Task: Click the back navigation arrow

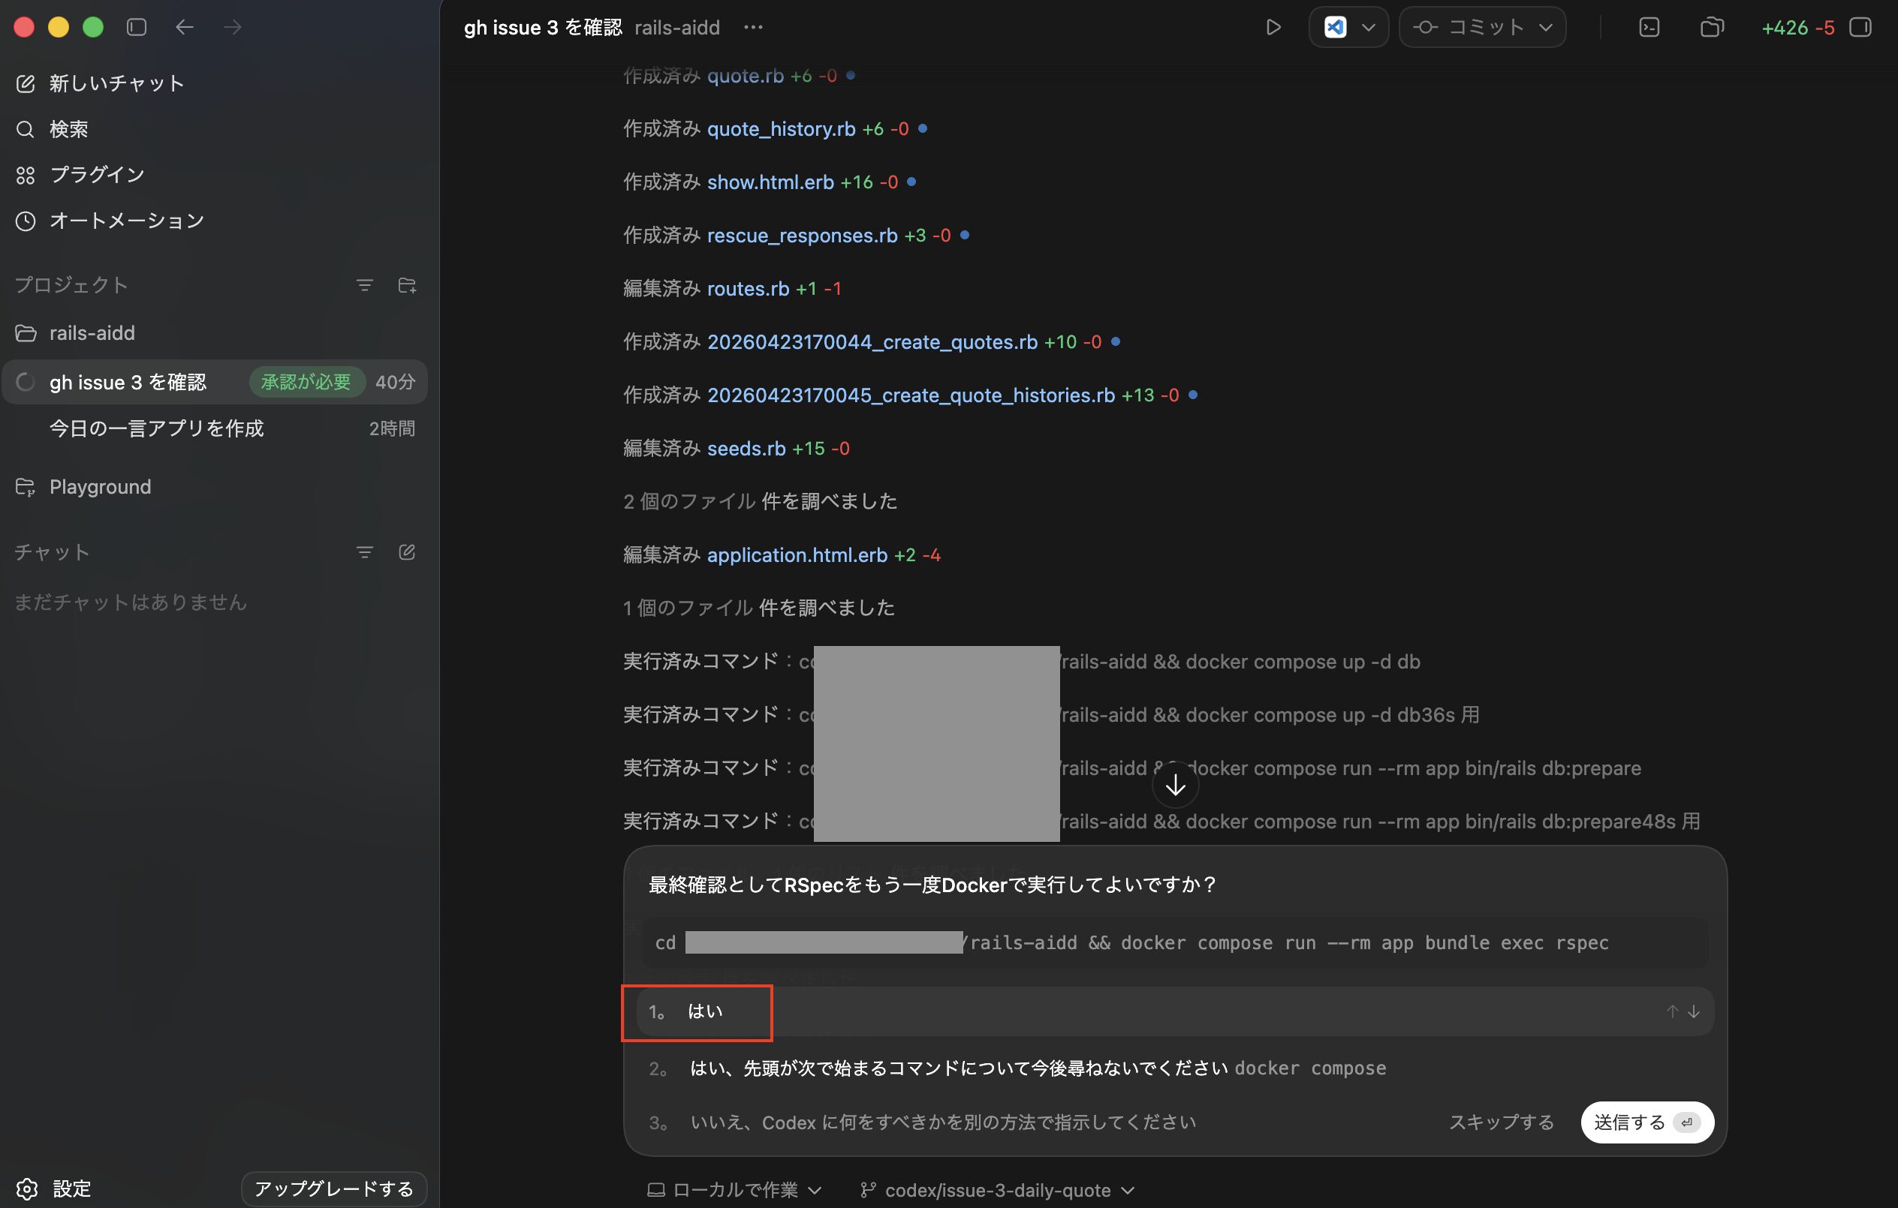Action: point(185,28)
